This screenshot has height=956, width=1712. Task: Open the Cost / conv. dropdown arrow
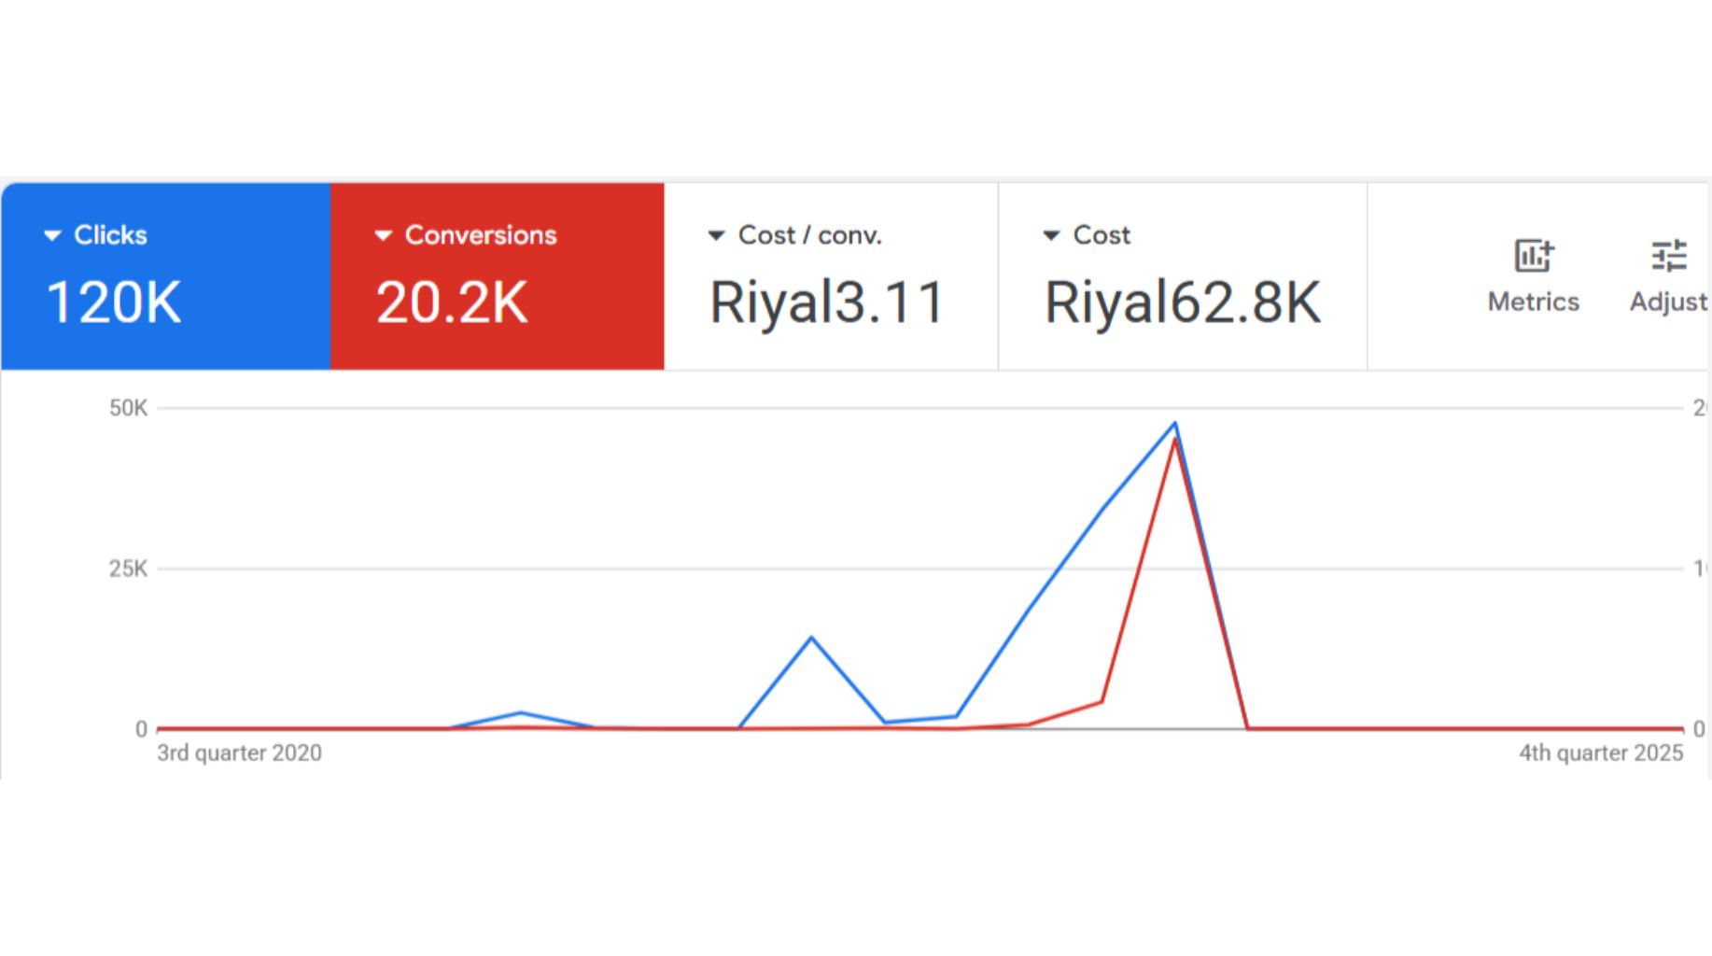tap(716, 235)
